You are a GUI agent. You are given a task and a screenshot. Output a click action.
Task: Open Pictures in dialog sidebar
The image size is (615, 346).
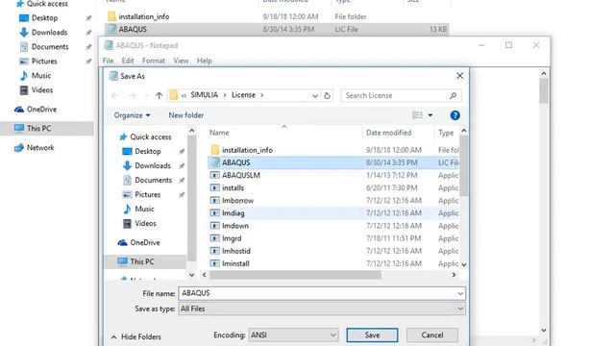(147, 194)
